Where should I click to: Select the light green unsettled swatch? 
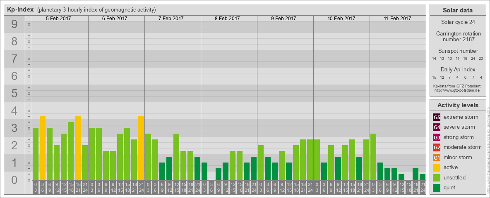click(x=437, y=177)
